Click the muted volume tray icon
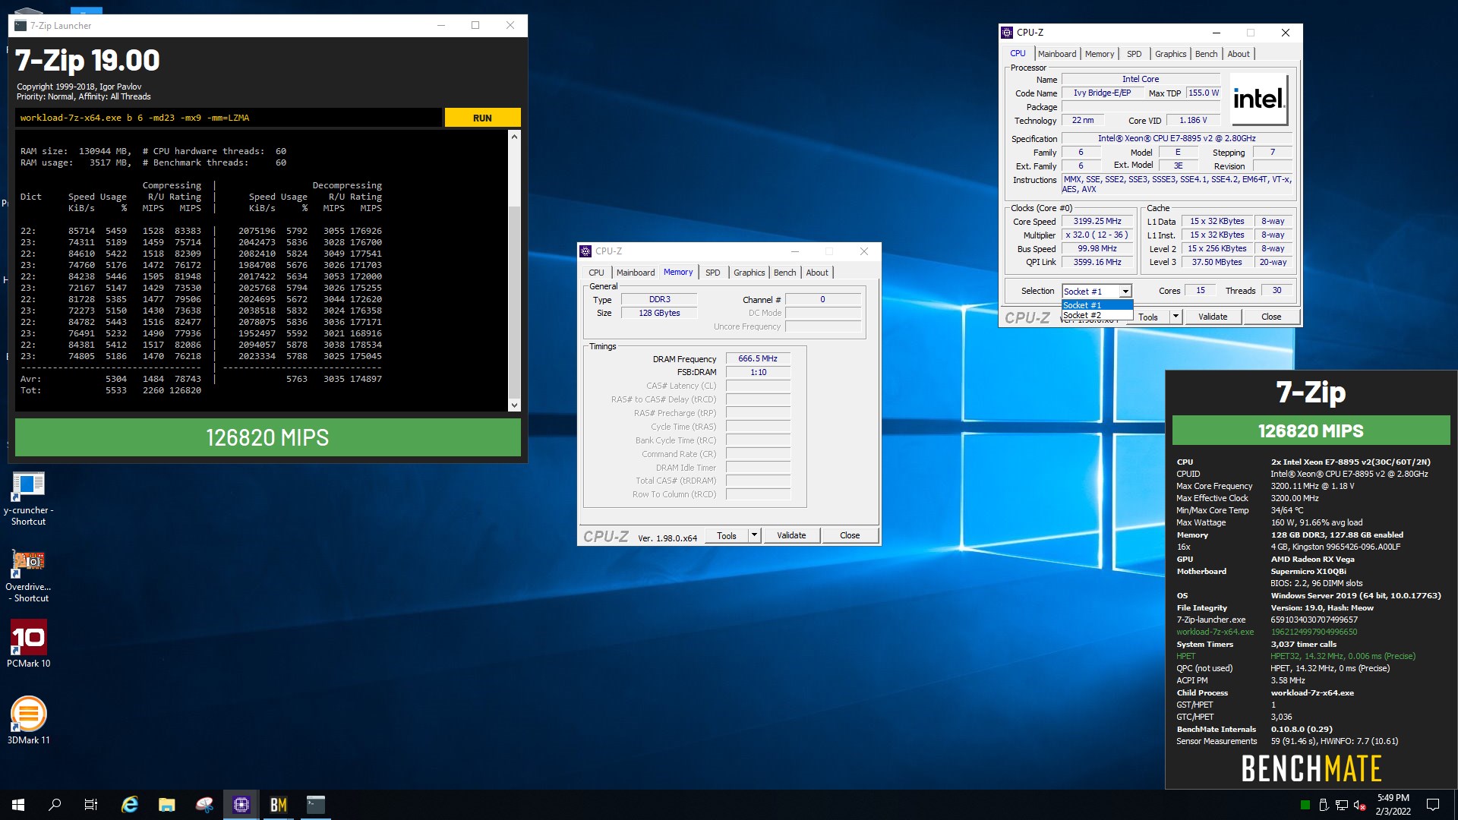The height and width of the screenshot is (820, 1458). coord(1360,805)
